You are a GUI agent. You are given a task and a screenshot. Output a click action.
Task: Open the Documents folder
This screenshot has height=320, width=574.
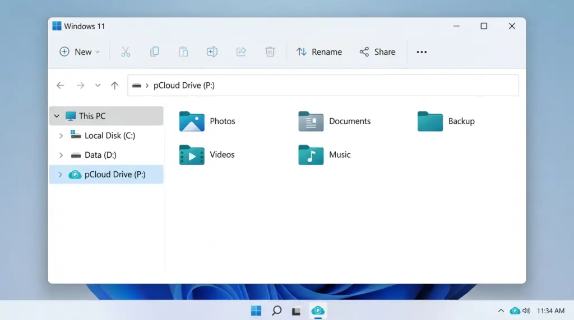point(335,121)
